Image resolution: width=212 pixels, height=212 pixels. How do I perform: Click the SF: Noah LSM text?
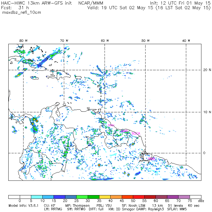pyautogui.click(x=134, y=206)
